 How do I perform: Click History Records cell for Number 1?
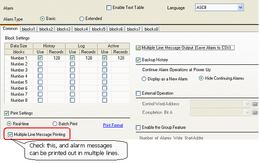click(57, 58)
